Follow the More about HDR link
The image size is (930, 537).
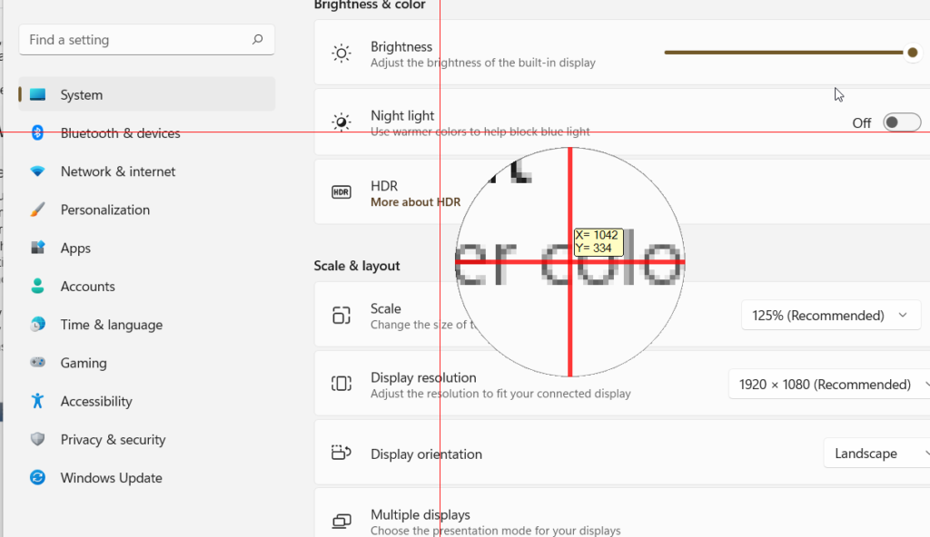point(415,202)
